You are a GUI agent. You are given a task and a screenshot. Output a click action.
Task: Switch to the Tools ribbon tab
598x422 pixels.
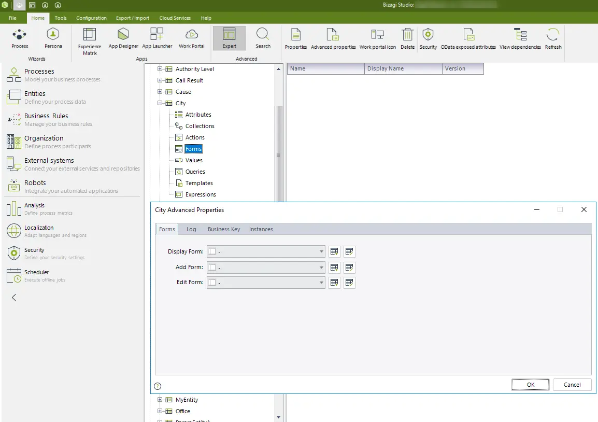(x=60, y=18)
